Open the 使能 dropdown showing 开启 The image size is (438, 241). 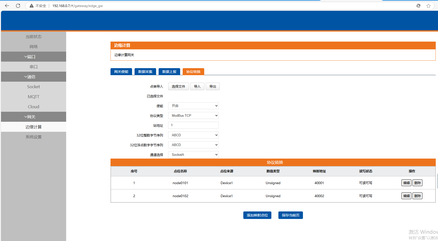pos(193,106)
